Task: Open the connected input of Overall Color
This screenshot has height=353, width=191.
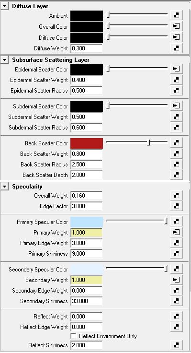Action: 176,26
